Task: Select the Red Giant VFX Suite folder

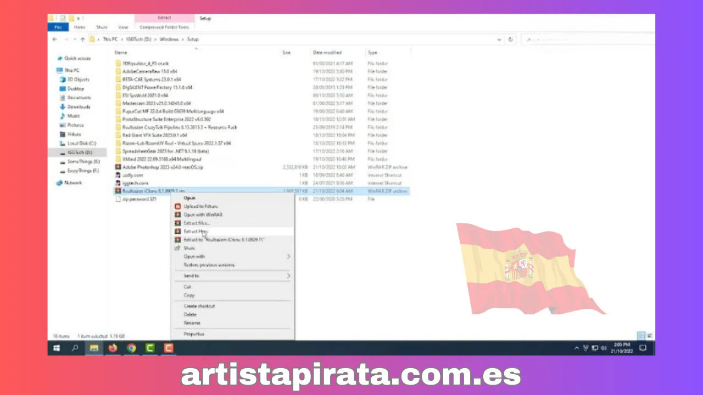Action: pyautogui.click(x=155, y=135)
